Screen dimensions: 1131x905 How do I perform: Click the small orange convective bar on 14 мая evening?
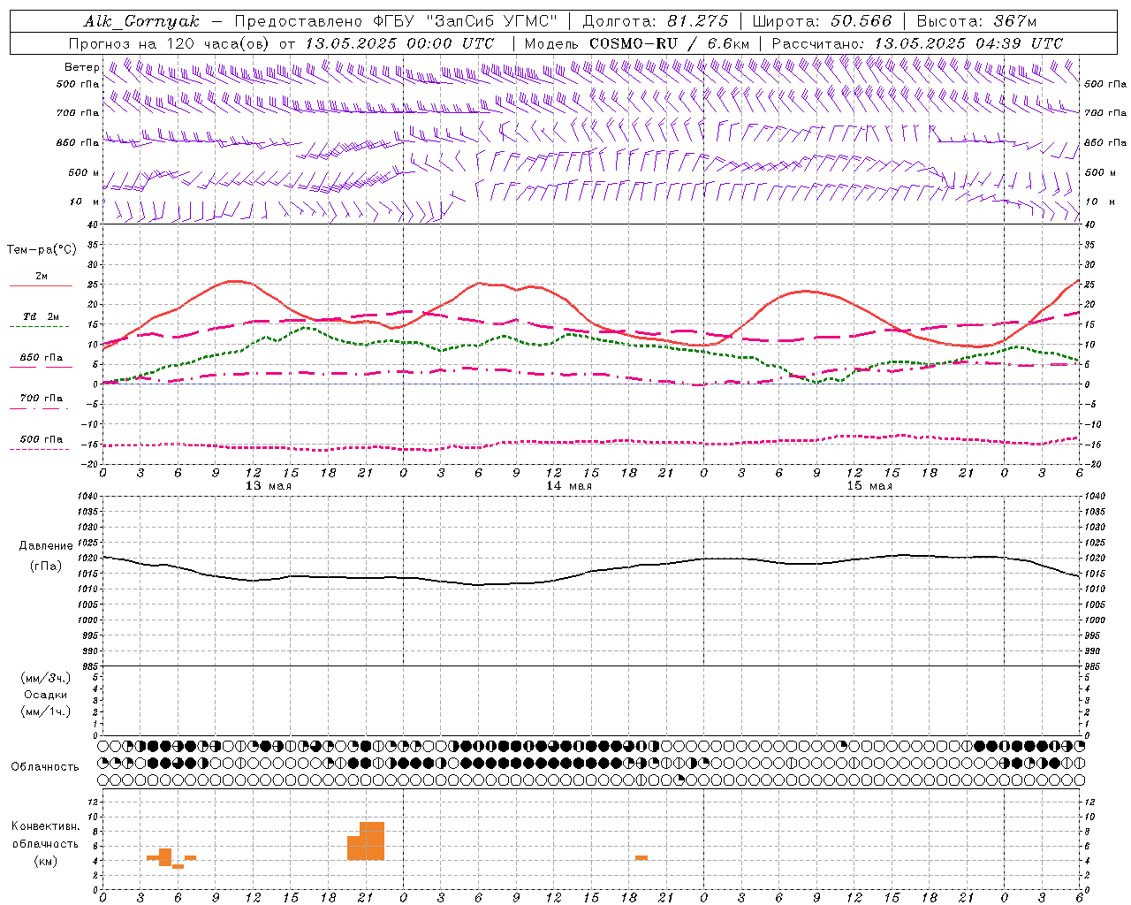641,857
